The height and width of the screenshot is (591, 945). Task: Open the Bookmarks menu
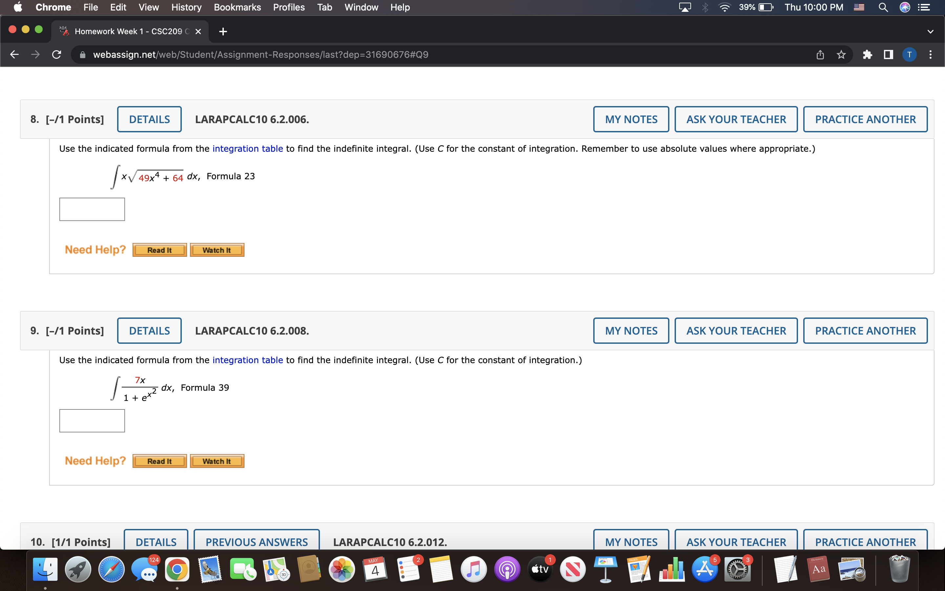click(237, 7)
